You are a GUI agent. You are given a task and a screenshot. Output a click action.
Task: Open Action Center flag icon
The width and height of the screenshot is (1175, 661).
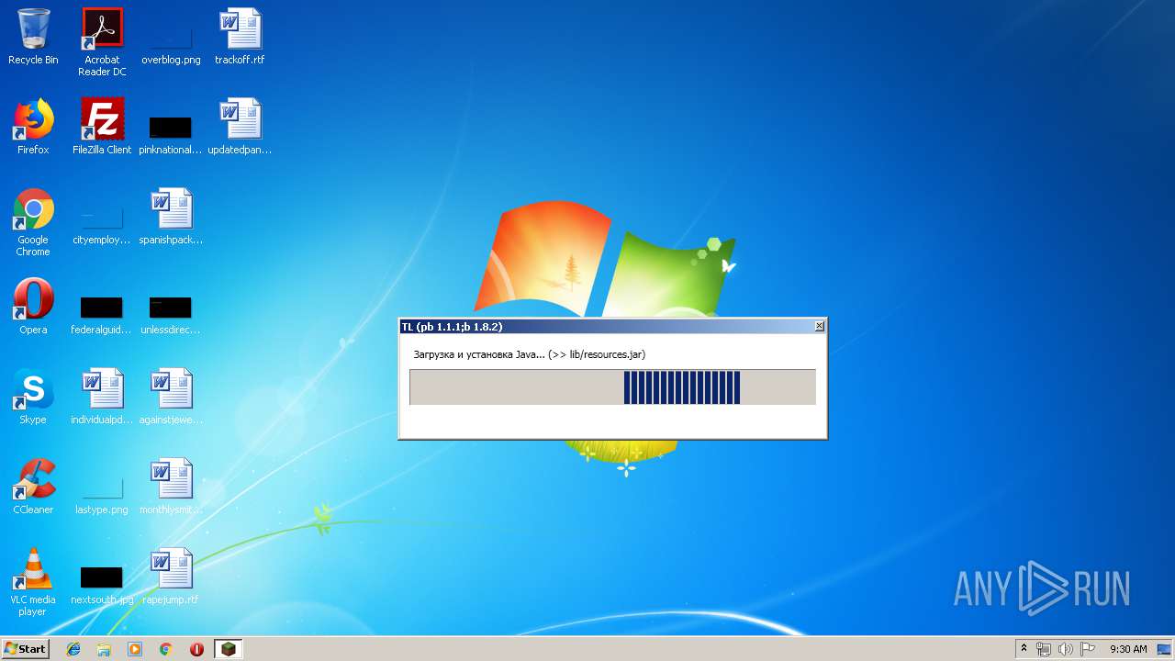point(1087,649)
